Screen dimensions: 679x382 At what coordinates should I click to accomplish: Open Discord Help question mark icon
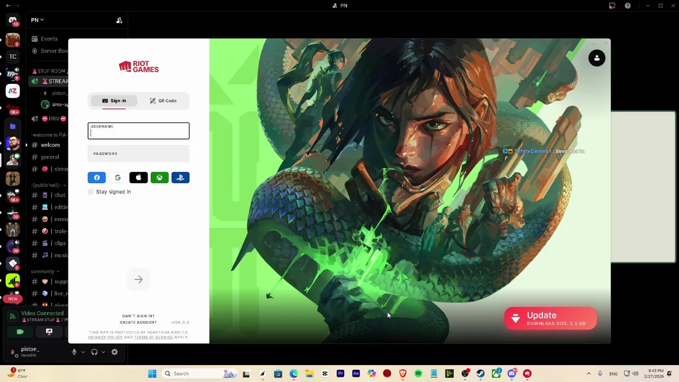[628, 6]
